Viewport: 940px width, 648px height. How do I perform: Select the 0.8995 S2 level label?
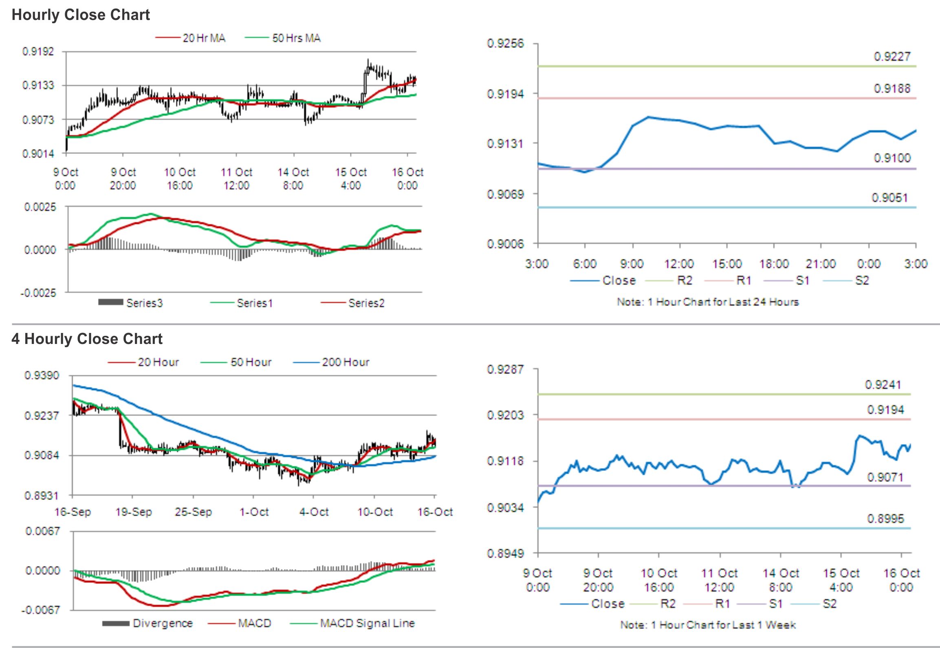click(885, 519)
